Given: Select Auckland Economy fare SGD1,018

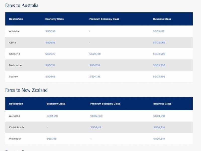Looking at the screenshot, I should 52,116.
